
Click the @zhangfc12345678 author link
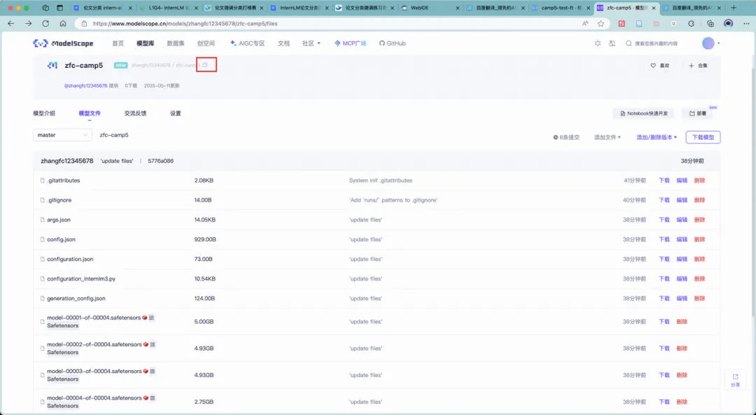pyautogui.click(x=86, y=86)
